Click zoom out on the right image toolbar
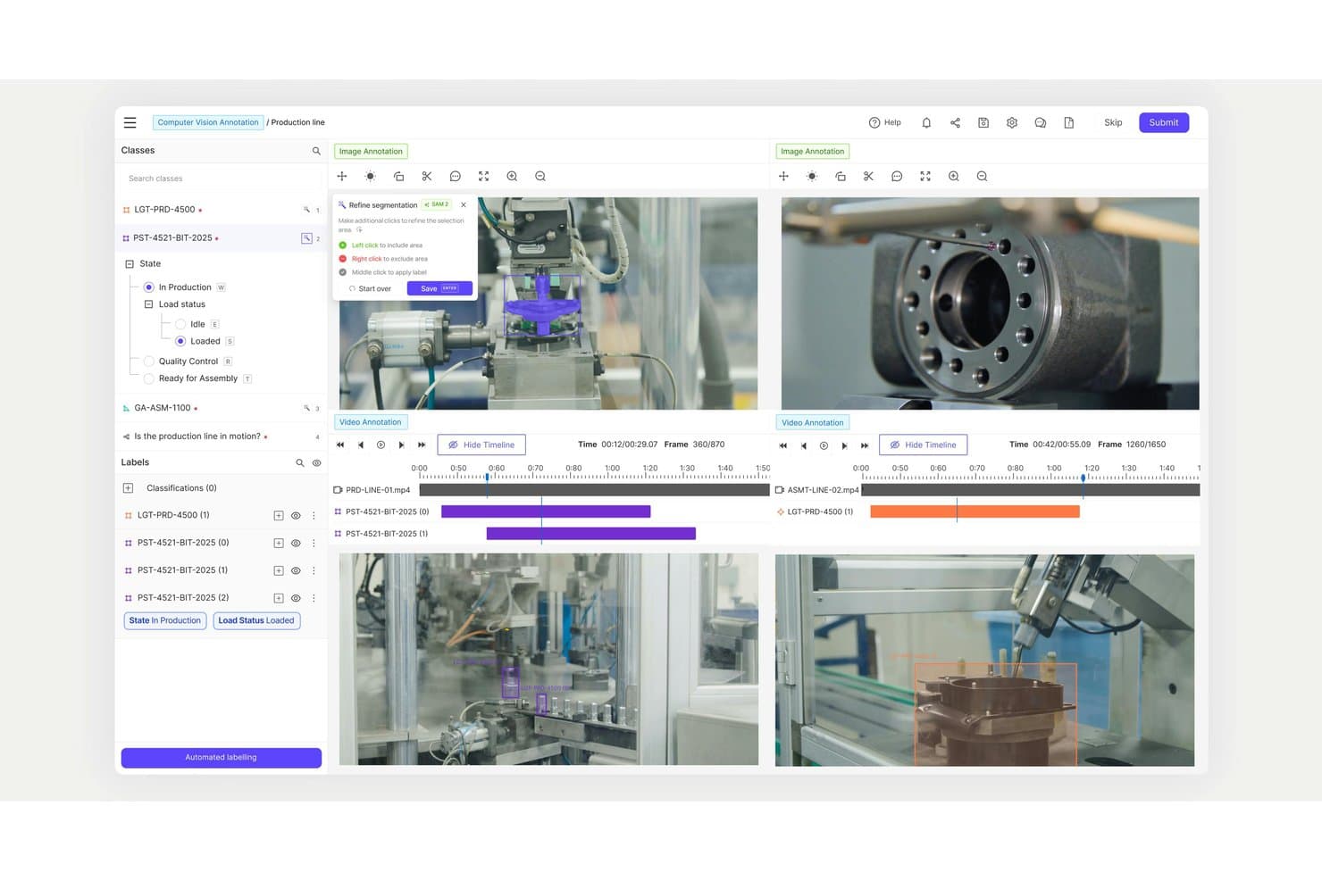The width and height of the screenshot is (1322, 881). coord(982,177)
